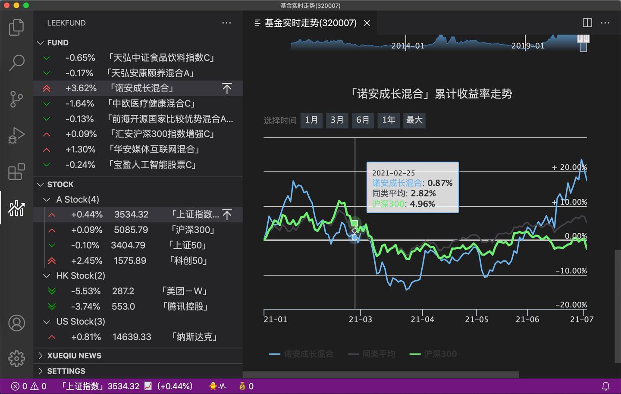Viewport: 621px width, 394px height.
Task: Click split editor right icon
Action: pos(587,23)
